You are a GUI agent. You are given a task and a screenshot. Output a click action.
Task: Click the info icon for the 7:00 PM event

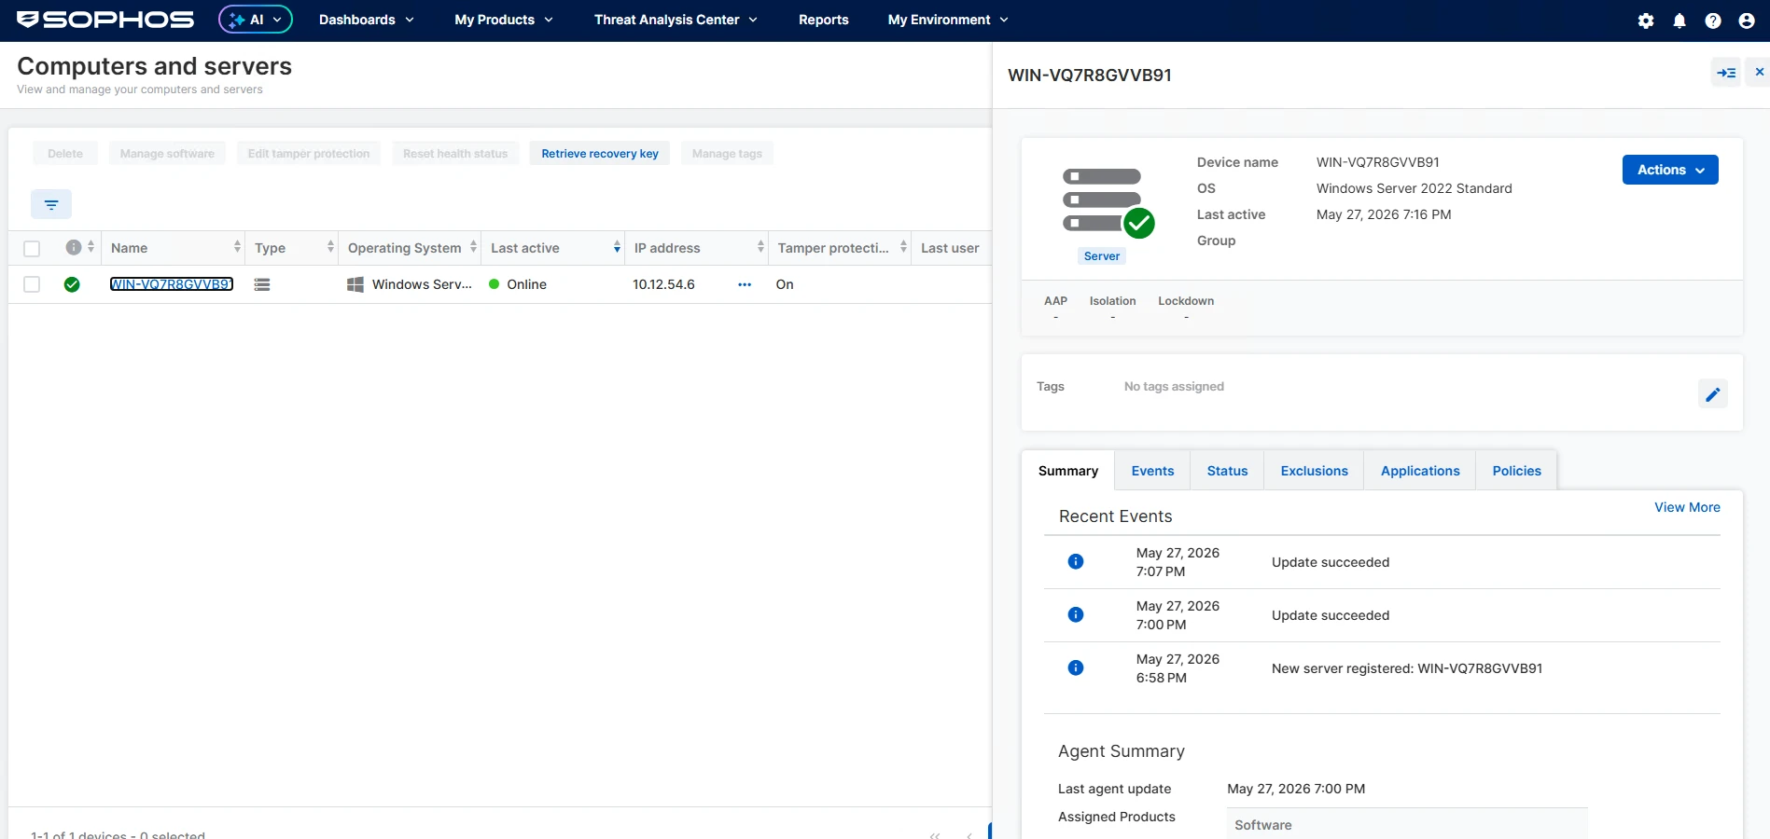[x=1076, y=614]
